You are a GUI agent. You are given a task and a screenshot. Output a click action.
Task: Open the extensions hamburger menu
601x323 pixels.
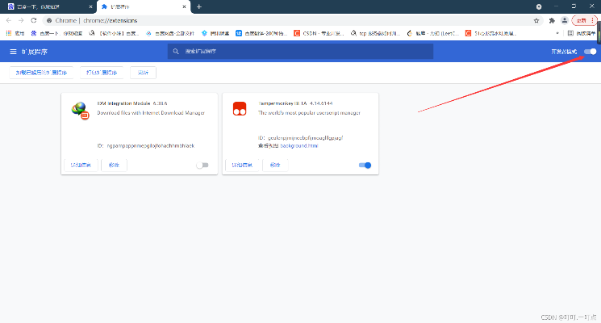[x=13, y=52]
